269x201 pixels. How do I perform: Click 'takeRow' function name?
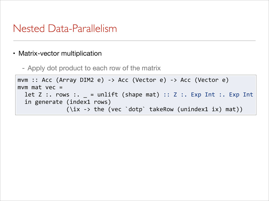pyautogui.click(x=161, y=109)
